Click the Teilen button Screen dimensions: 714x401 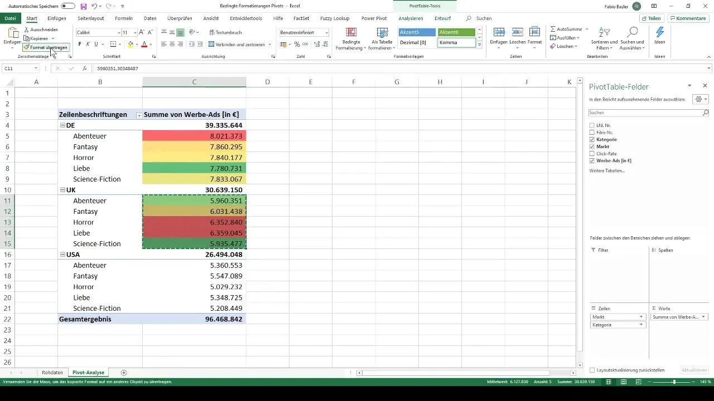[652, 18]
